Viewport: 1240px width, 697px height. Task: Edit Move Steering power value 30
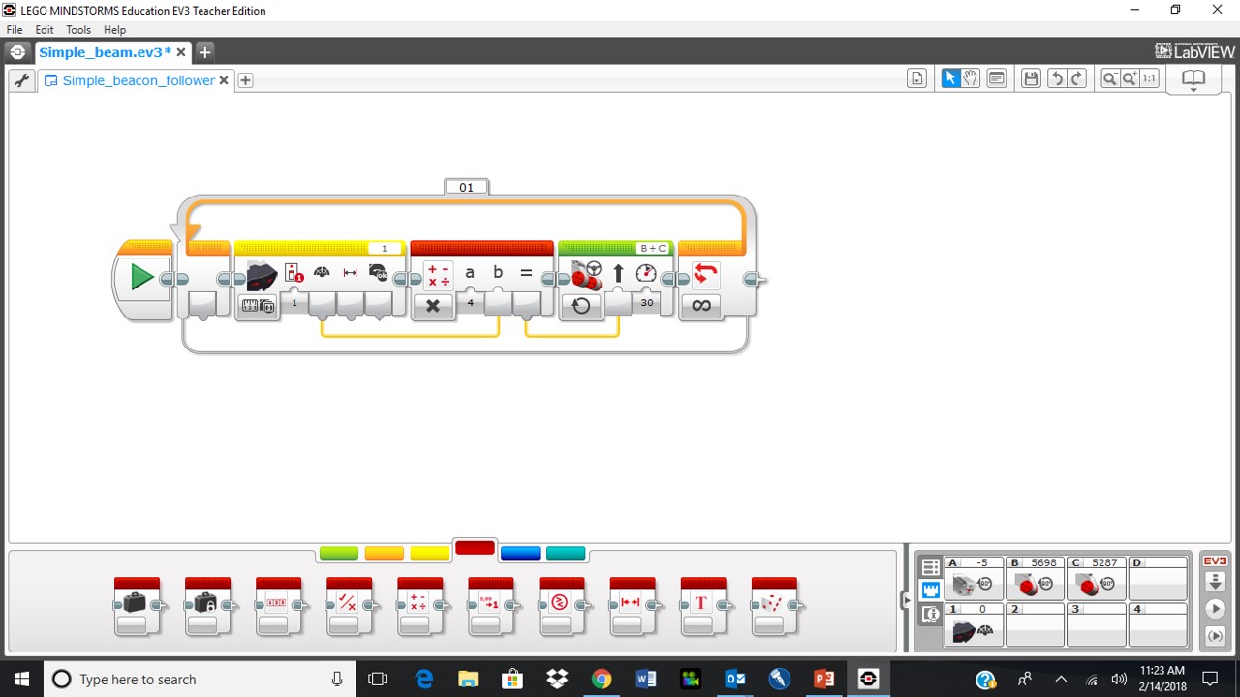pos(647,303)
